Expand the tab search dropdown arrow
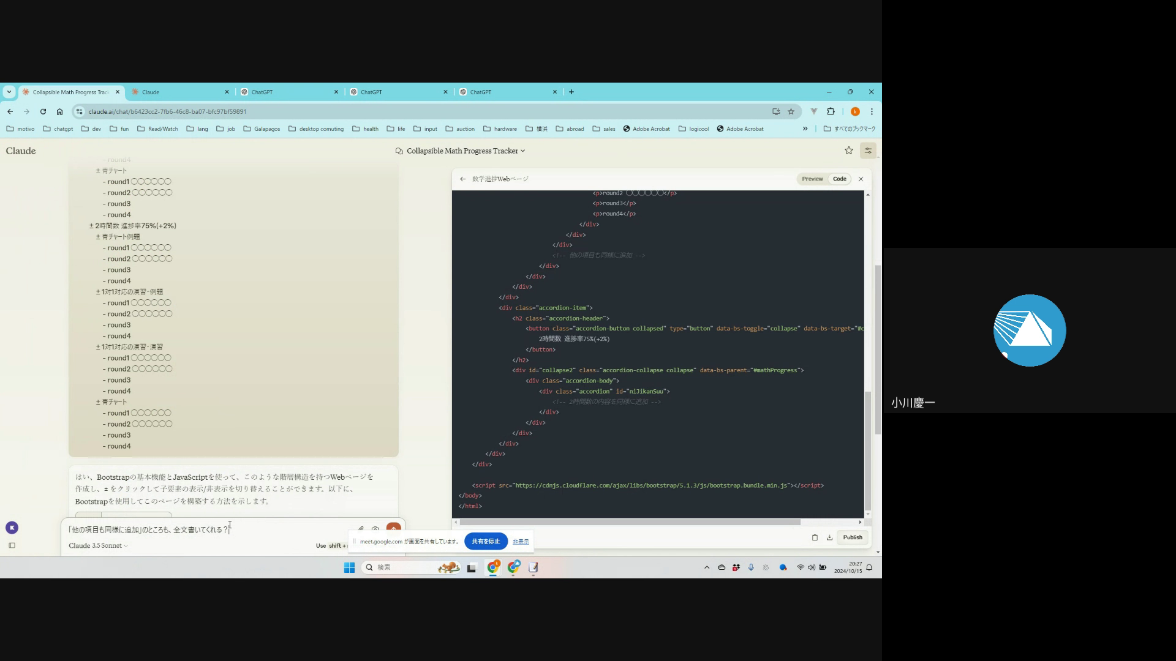This screenshot has width=1176, height=661. [9, 92]
